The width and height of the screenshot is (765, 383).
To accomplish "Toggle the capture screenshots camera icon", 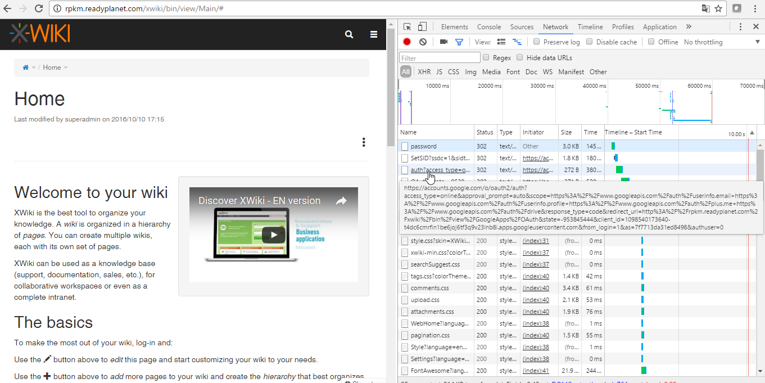I will [x=443, y=42].
